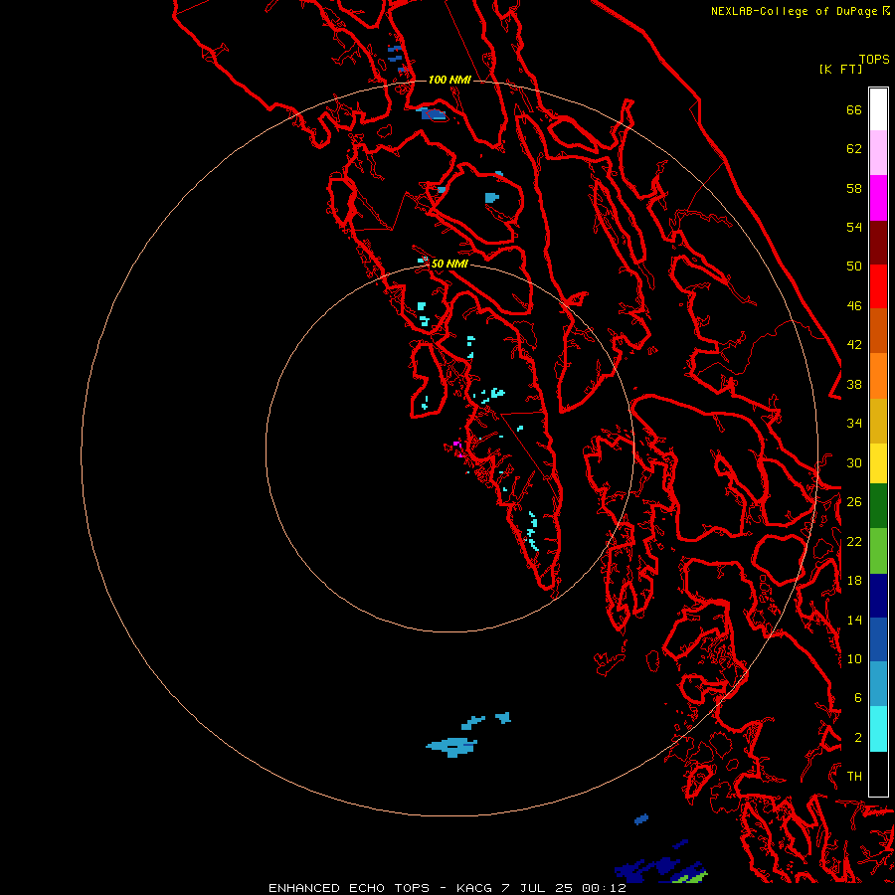Viewport: 895px width, 895px height.
Task: Click the '[K FT]' units label
Action: [840, 69]
